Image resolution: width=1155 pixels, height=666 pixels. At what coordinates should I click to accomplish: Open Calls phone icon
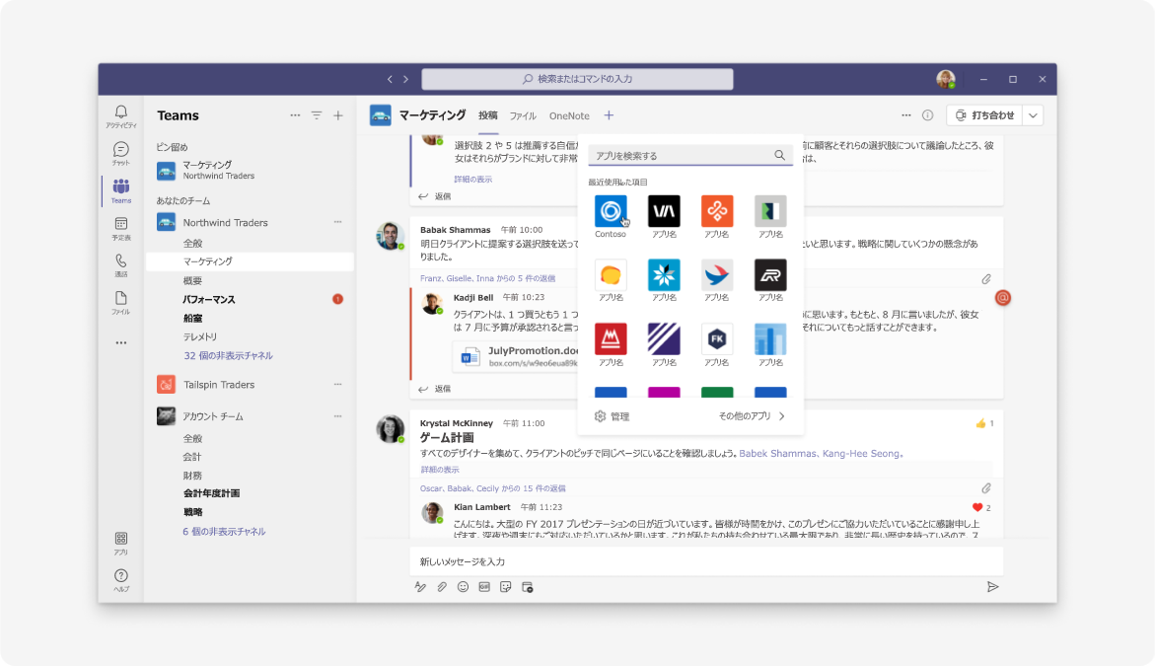tap(120, 264)
